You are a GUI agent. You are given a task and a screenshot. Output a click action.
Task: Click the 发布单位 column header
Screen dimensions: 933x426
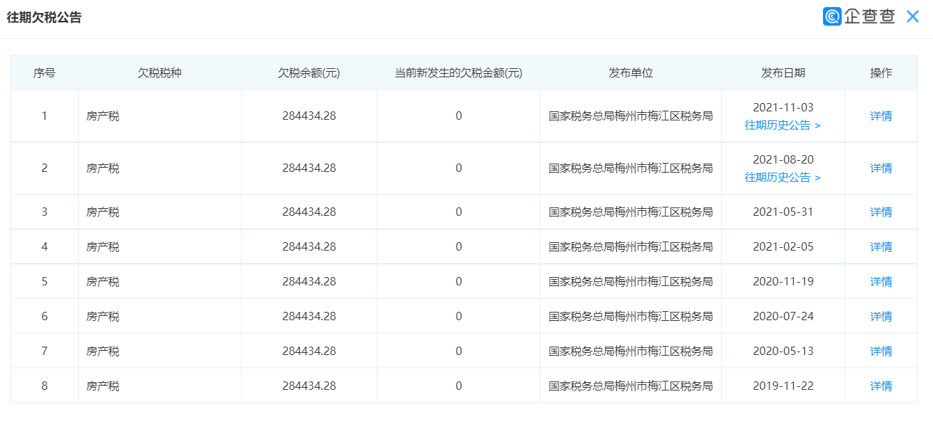click(630, 72)
